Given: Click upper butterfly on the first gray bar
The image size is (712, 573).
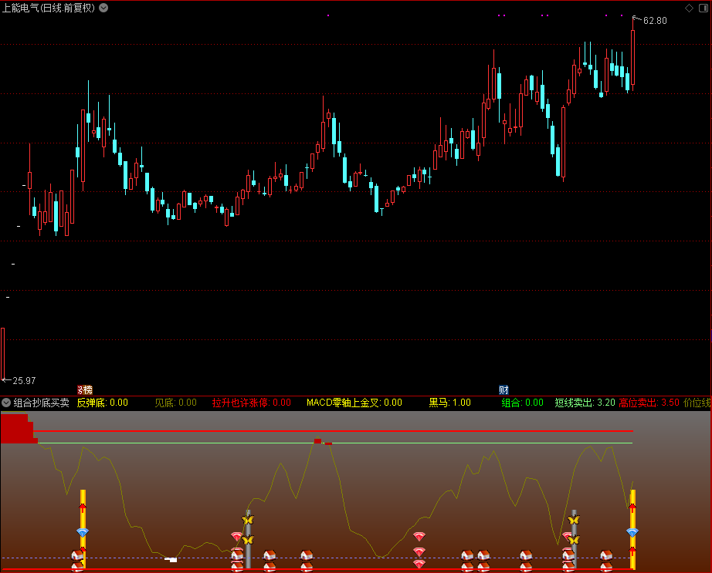Looking at the screenshot, I should point(247,520).
